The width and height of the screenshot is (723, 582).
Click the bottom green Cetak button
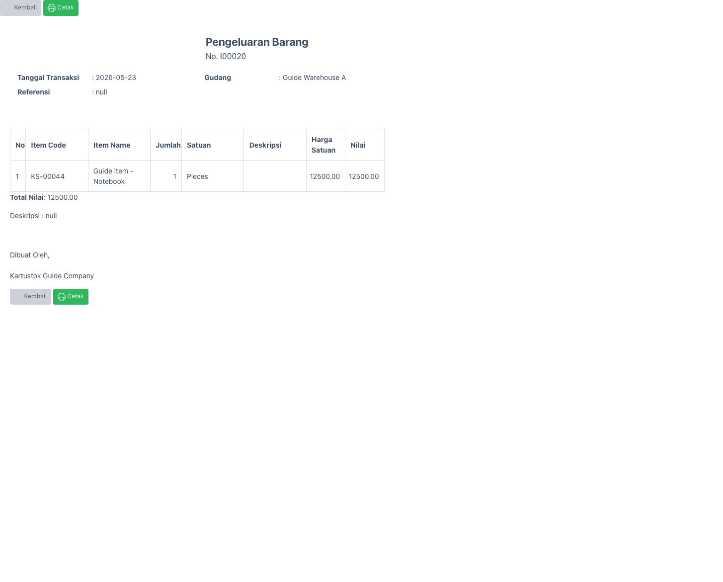71,297
